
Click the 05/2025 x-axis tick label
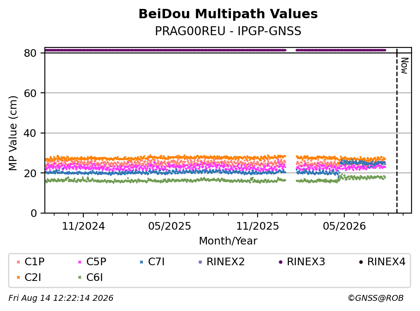click(170, 226)
